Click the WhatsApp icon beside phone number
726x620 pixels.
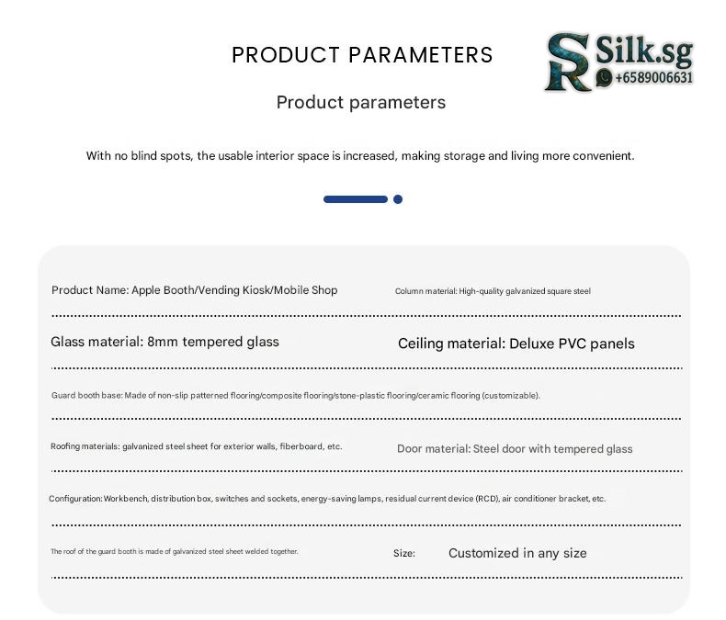[604, 79]
